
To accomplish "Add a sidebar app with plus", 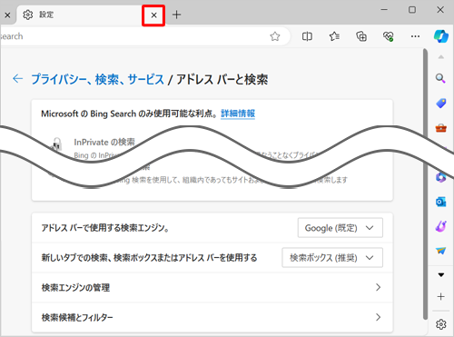I will tap(441, 296).
